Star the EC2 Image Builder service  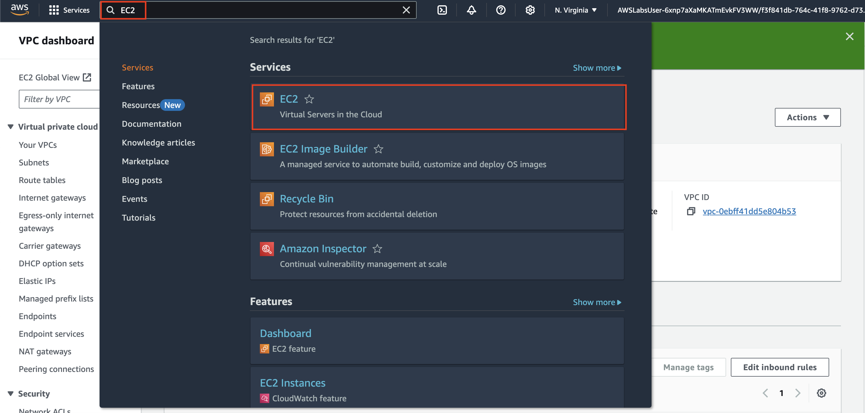point(378,149)
